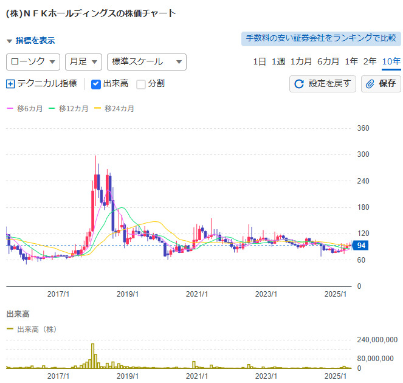
Task: Open the 指標を表示 link
Action: (x=35, y=40)
